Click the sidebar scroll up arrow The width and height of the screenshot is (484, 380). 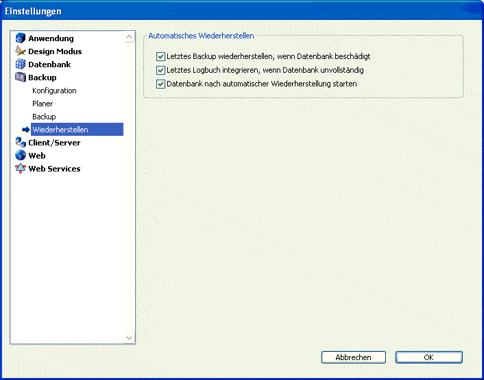(x=130, y=38)
